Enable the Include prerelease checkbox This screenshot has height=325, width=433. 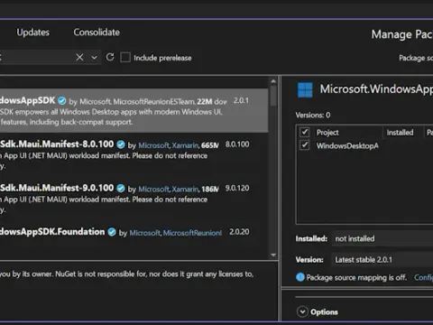125,57
